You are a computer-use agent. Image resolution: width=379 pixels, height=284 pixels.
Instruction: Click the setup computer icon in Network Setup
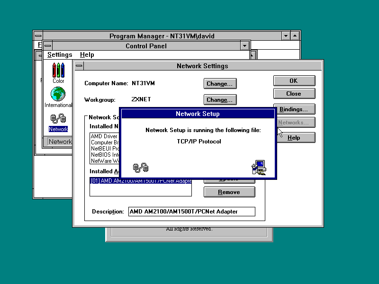[259, 167]
